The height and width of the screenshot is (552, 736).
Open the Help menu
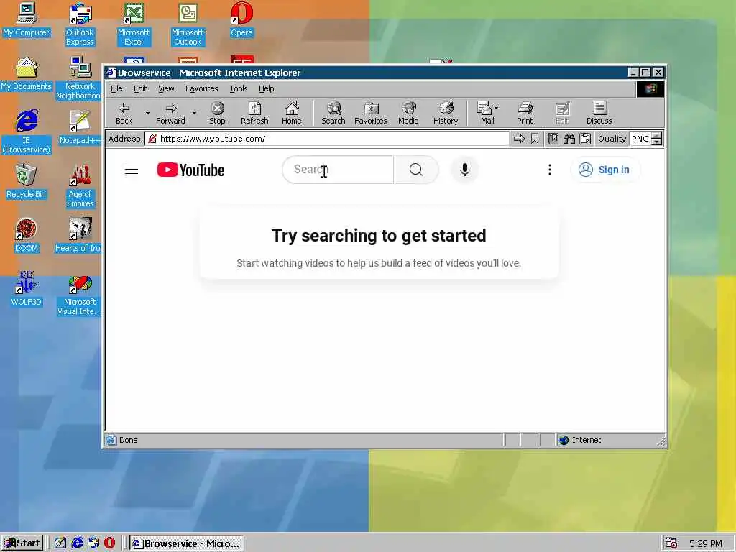click(266, 88)
